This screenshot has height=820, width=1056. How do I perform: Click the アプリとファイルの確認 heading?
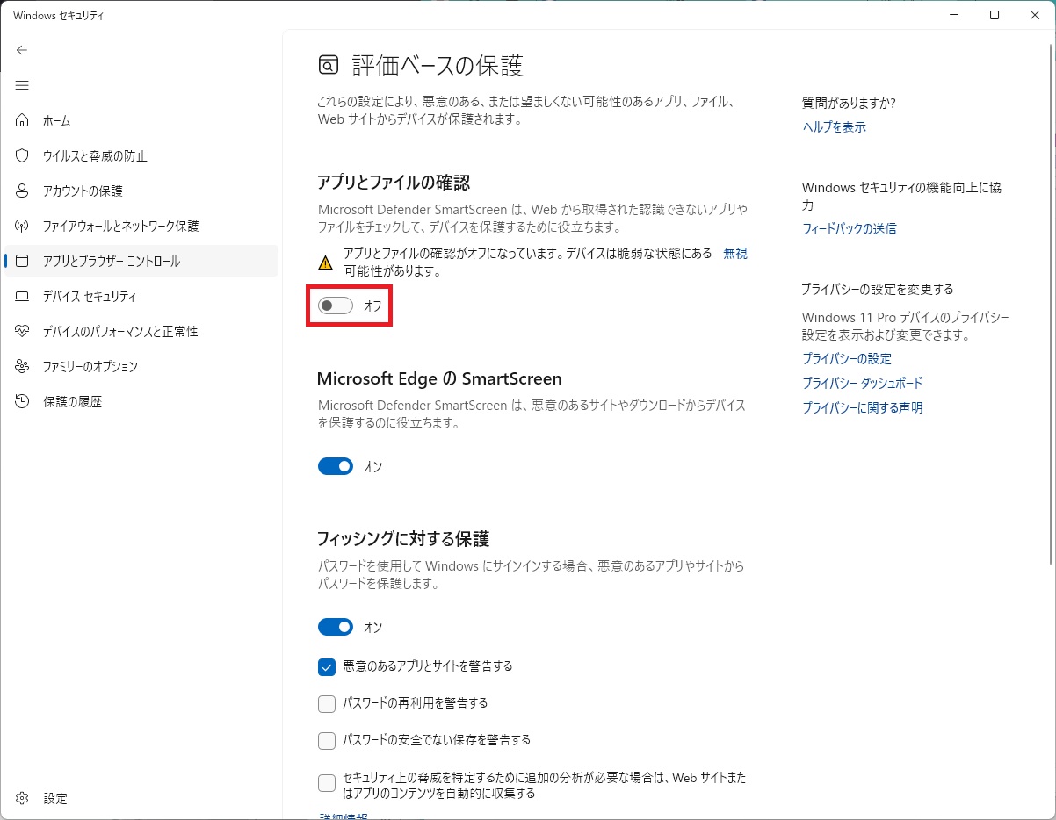(394, 183)
